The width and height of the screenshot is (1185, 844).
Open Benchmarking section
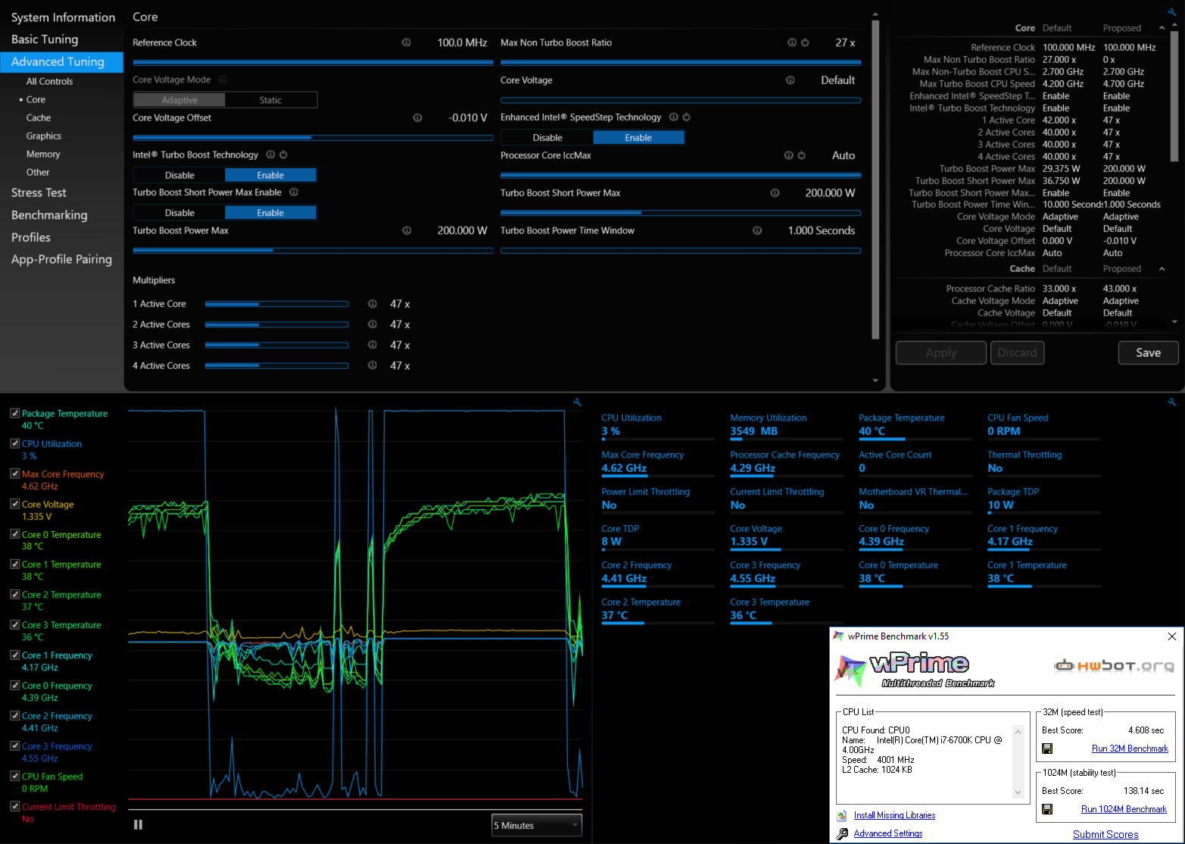49,215
